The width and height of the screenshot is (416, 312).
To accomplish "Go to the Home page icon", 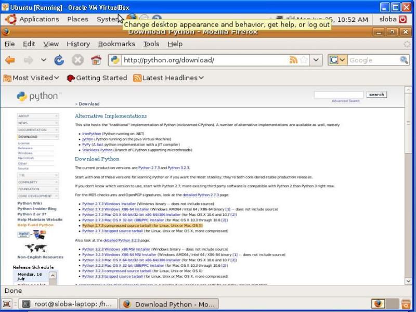I will [96, 60].
